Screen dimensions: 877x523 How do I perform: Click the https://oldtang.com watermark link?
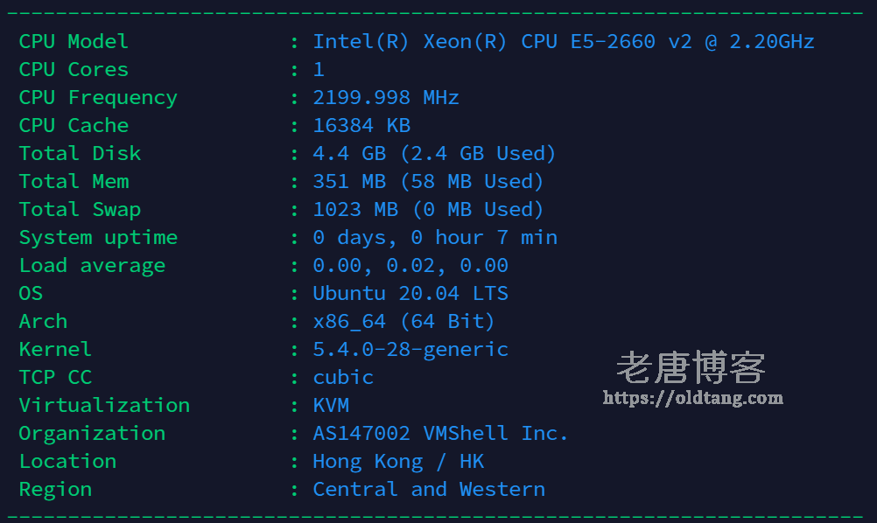[x=693, y=398]
